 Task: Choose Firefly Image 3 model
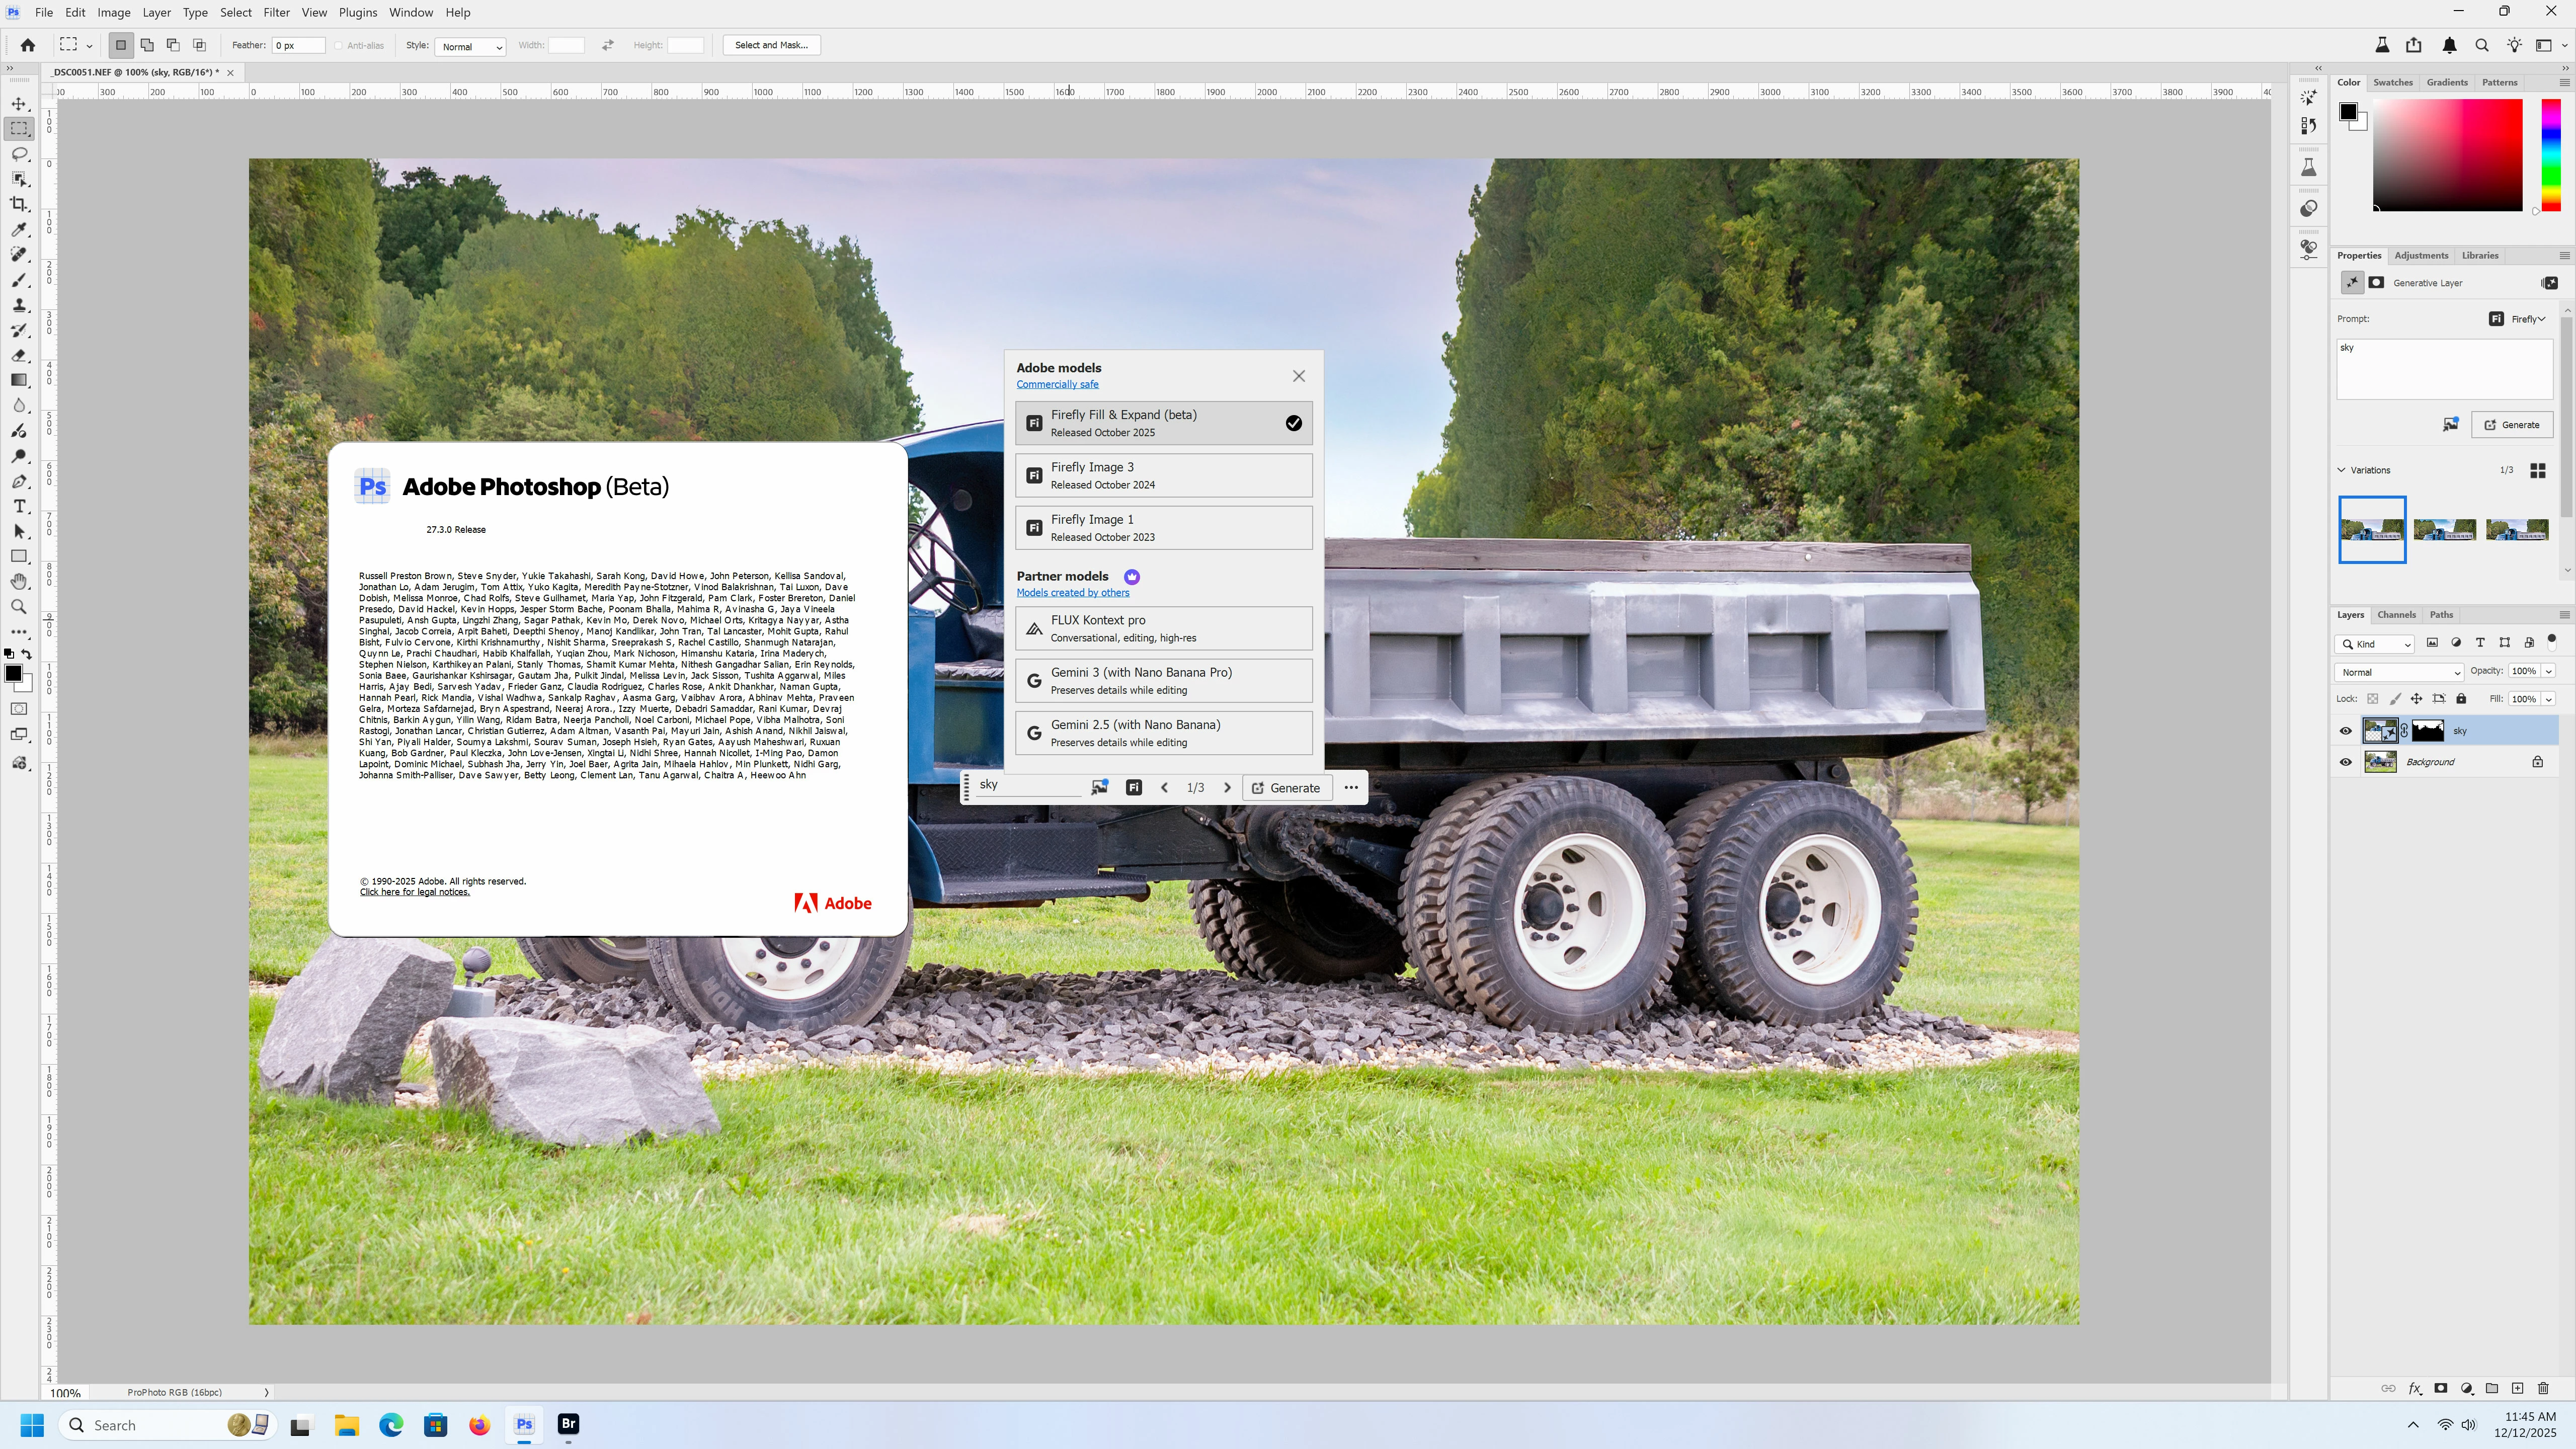(x=1164, y=475)
